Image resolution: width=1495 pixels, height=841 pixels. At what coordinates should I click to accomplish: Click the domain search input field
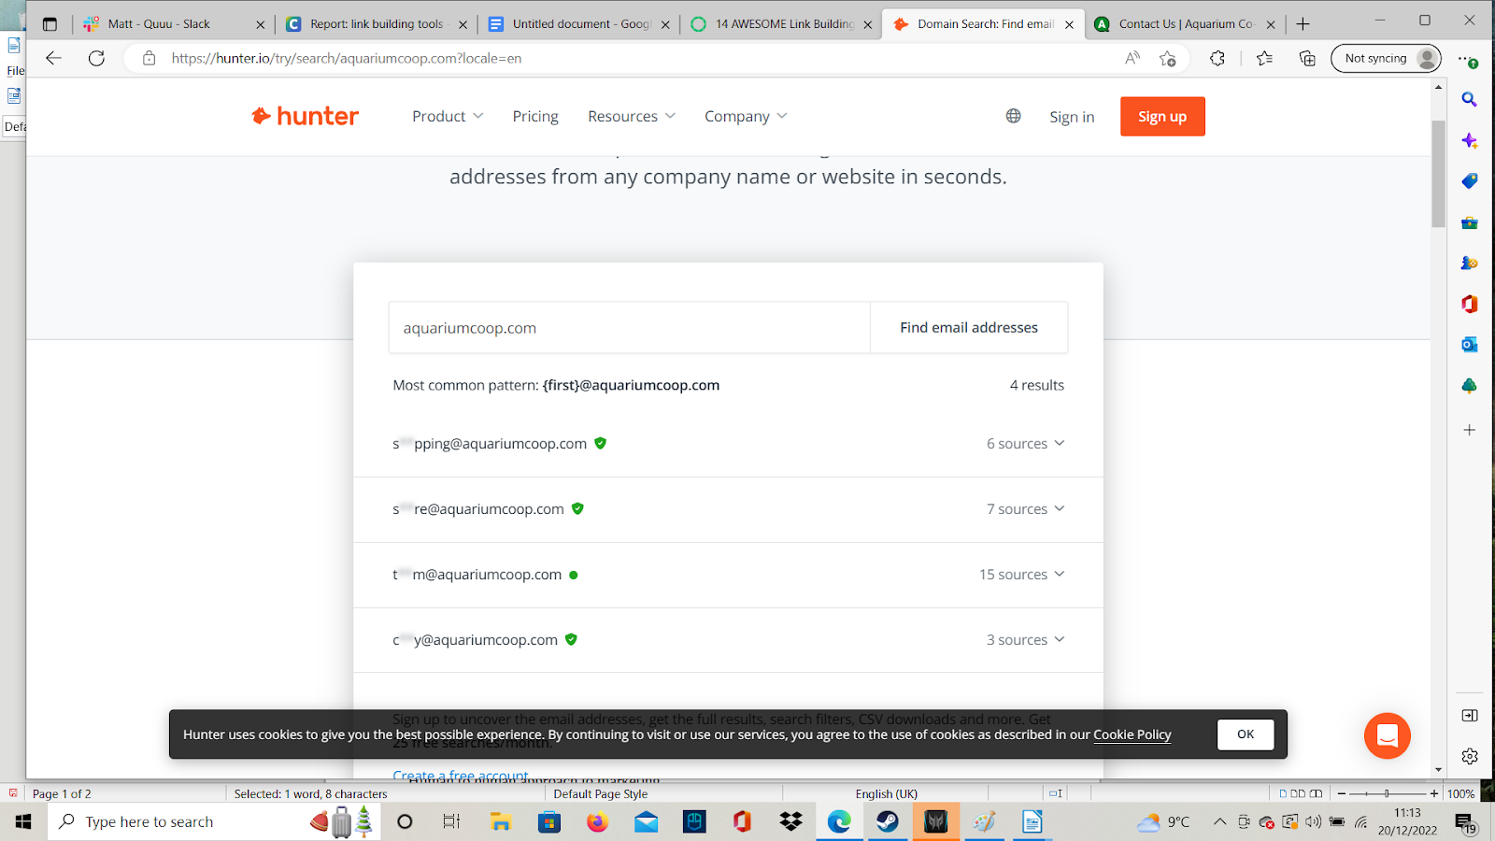click(x=630, y=328)
